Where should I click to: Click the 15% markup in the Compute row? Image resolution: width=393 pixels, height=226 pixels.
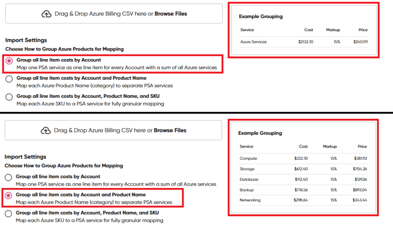334,159
